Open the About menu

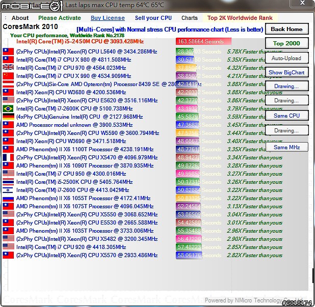pyautogui.click(x=20, y=18)
